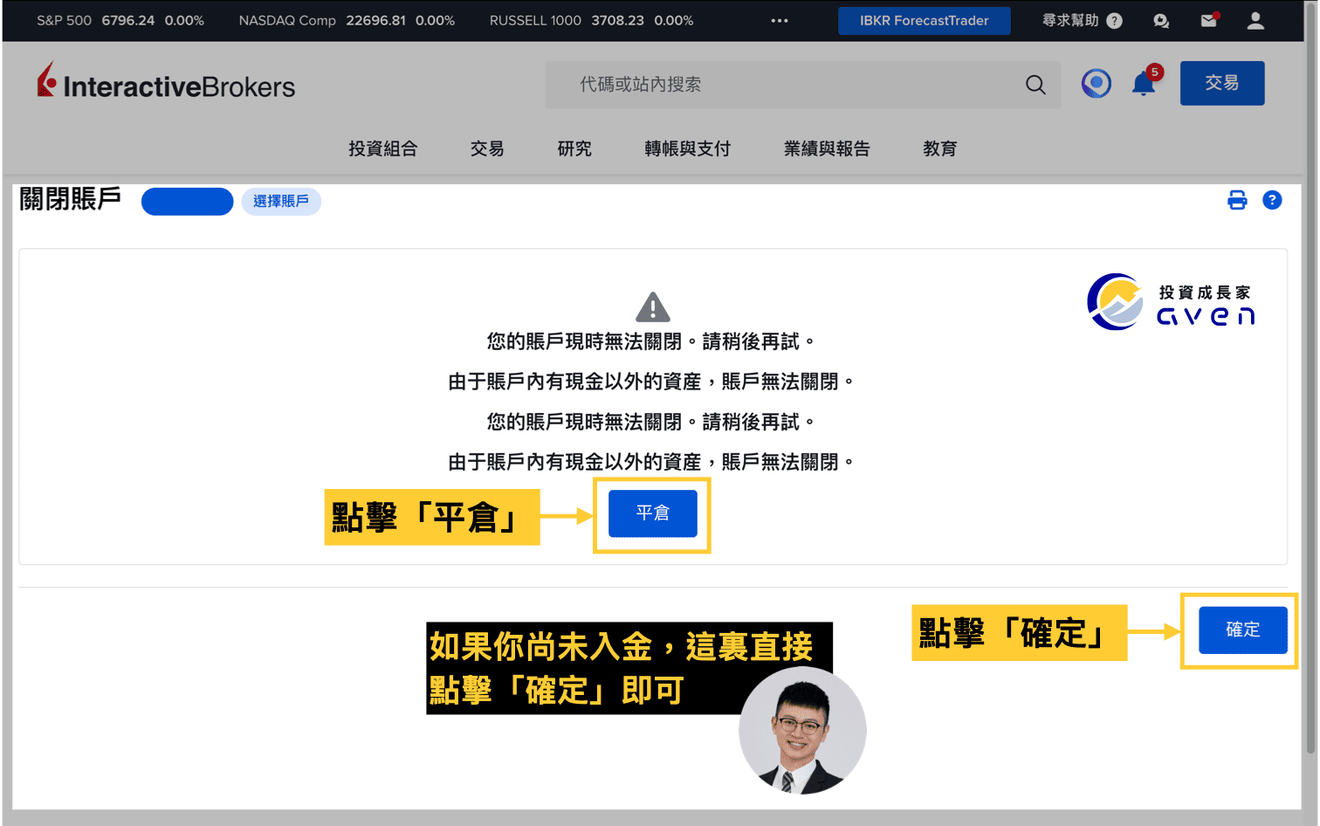
Task: Click the search magnifying glass icon
Action: point(1035,85)
